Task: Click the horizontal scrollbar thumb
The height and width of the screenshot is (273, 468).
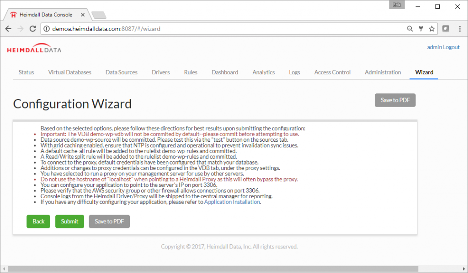Action: point(213,269)
